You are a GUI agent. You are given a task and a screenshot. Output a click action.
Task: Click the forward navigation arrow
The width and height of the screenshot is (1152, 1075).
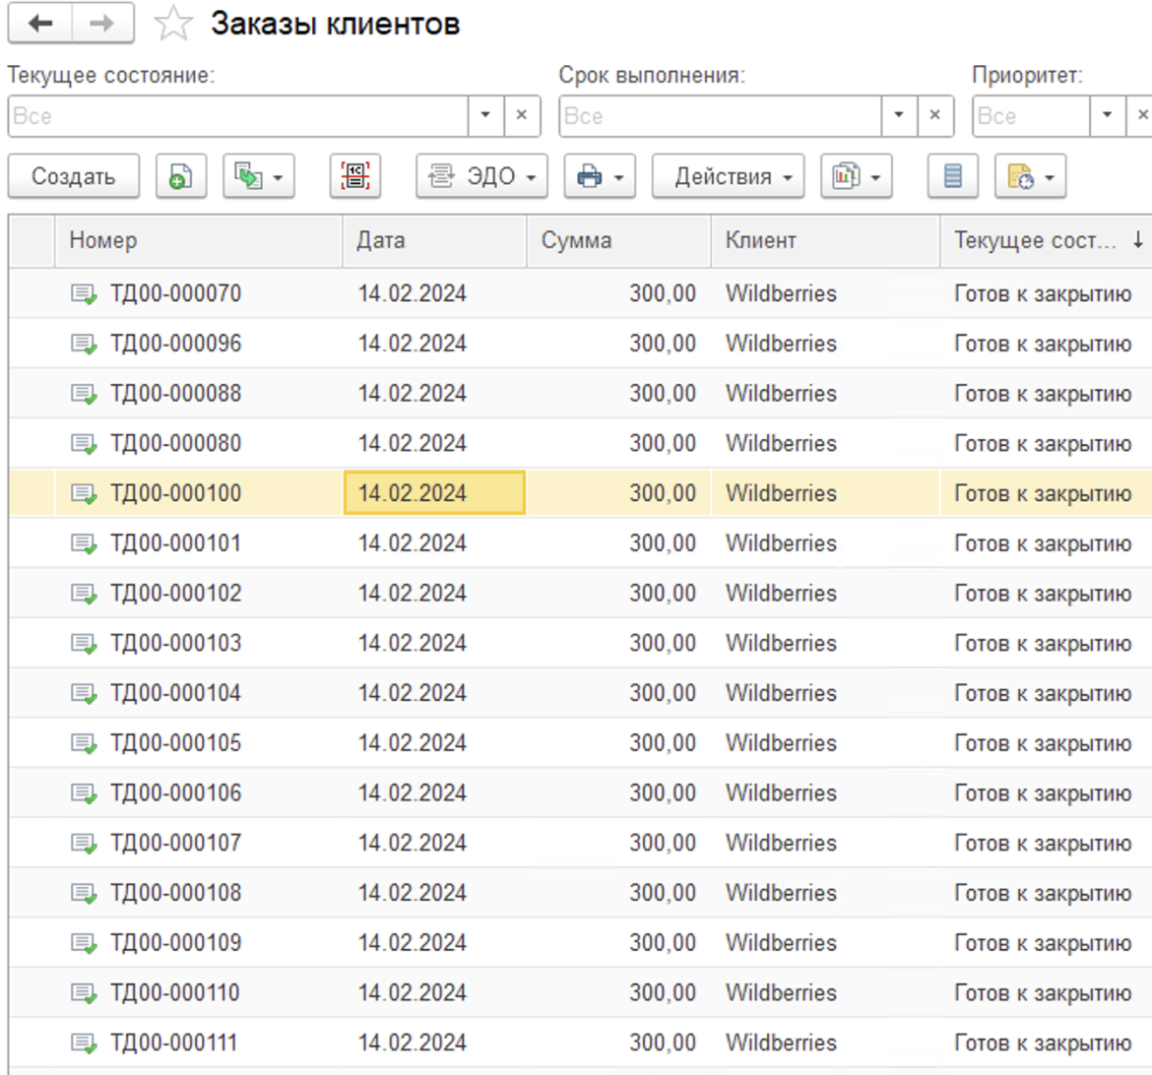coord(102,24)
